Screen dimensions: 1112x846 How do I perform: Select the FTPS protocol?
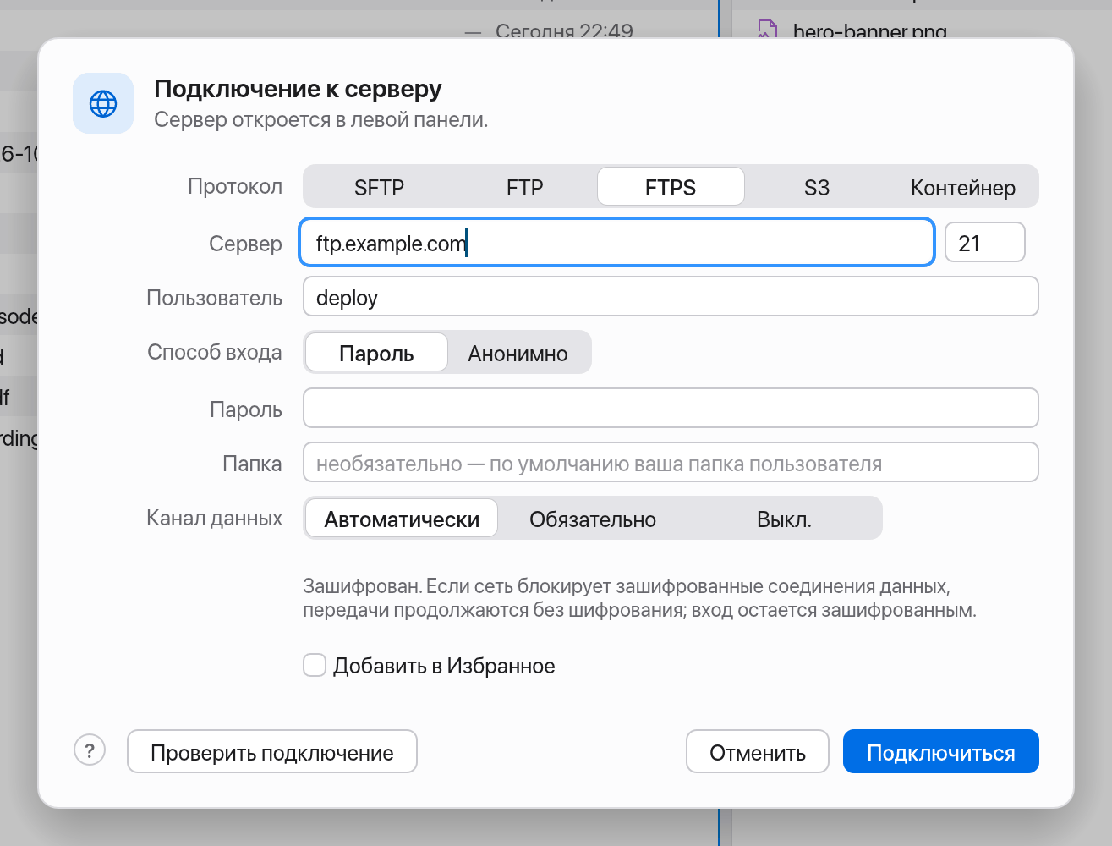671,187
